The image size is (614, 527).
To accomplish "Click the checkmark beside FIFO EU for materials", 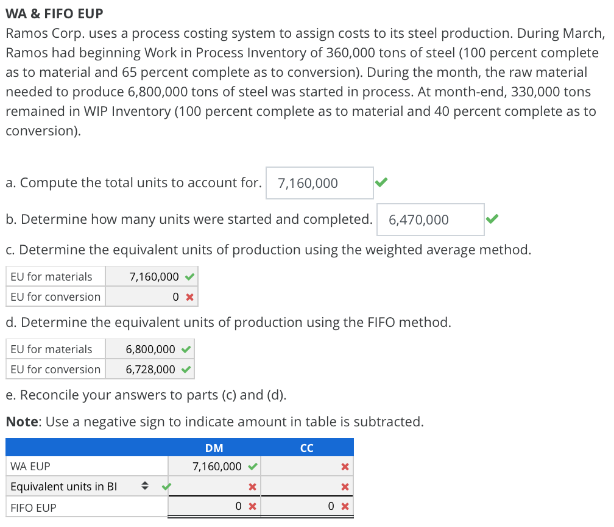I will [187, 349].
